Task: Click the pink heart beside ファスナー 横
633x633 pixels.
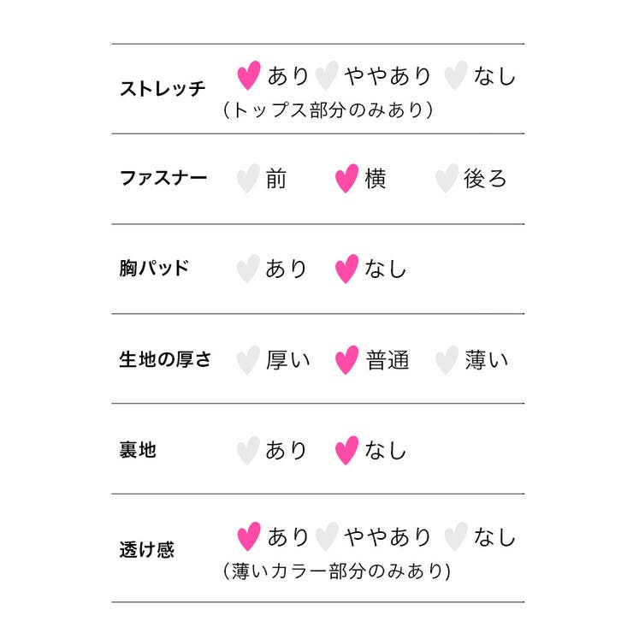Action: pyautogui.click(x=346, y=178)
